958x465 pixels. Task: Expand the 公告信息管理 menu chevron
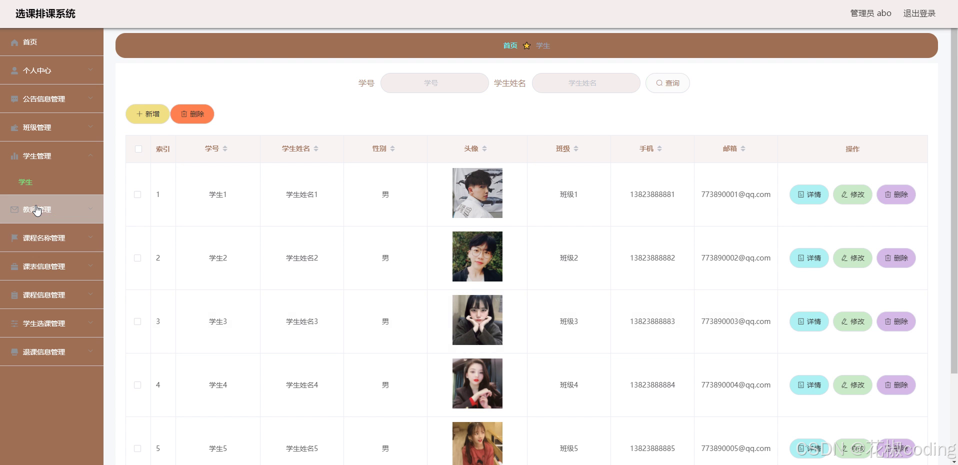pyautogui.click(x=90, y=98)
